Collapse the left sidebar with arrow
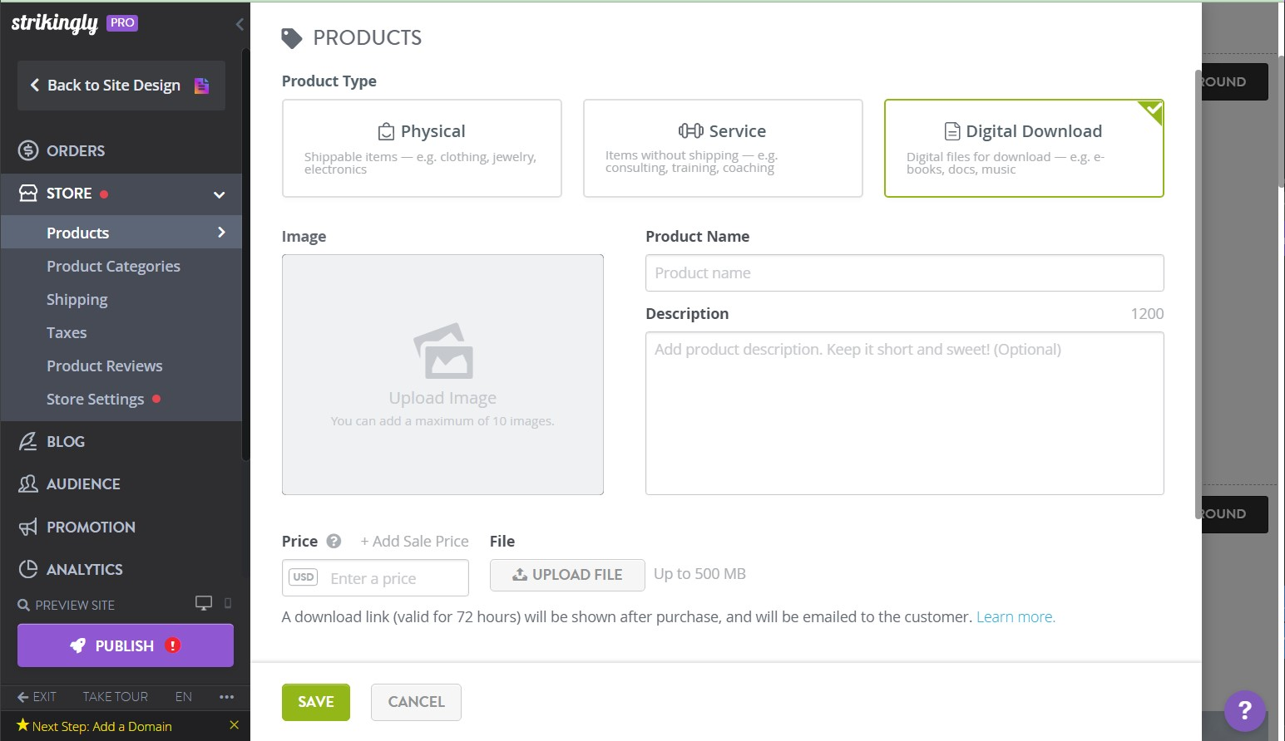This screenshot has height=741, width=1285. (x=240, y=24)
